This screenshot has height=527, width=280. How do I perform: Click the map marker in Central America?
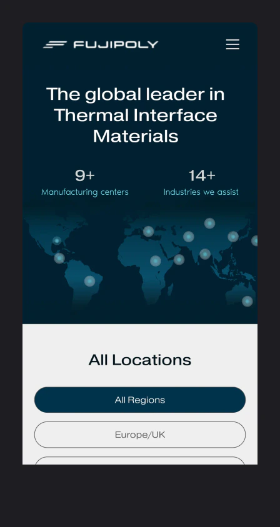[59, 258]
